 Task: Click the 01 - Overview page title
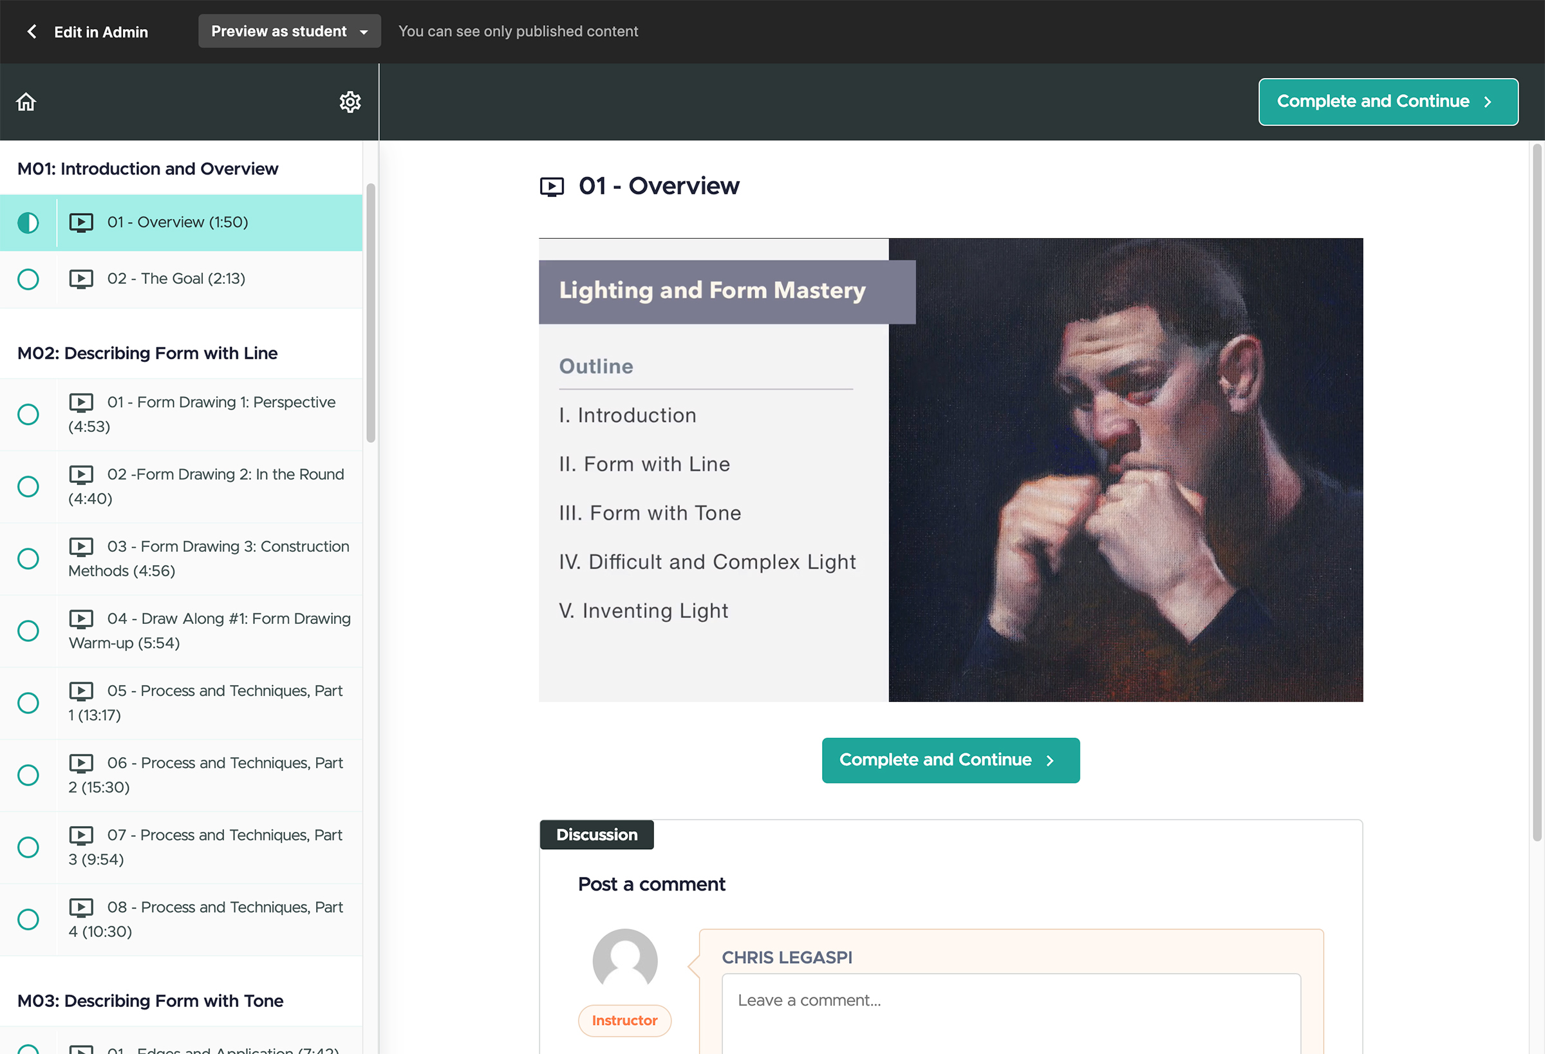659,186
